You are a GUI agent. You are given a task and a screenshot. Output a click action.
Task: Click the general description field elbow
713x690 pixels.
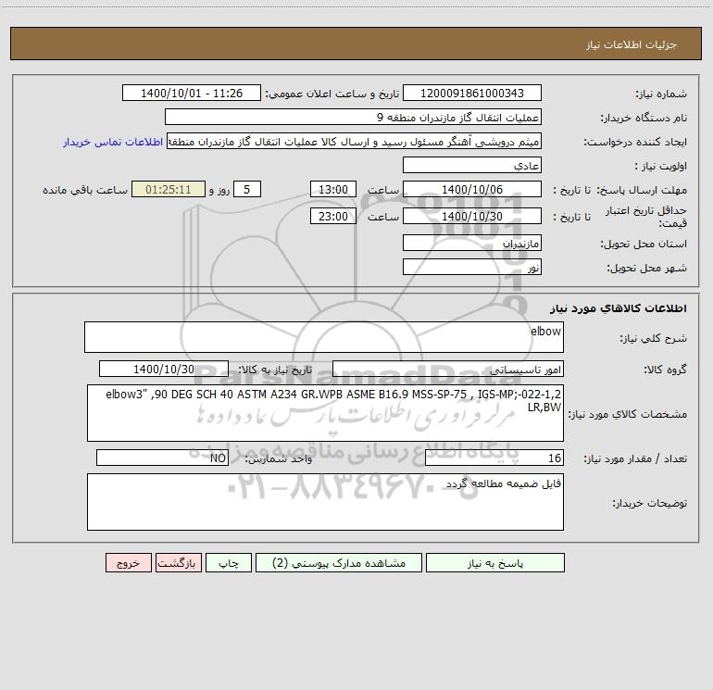click(x=324, y=337)
